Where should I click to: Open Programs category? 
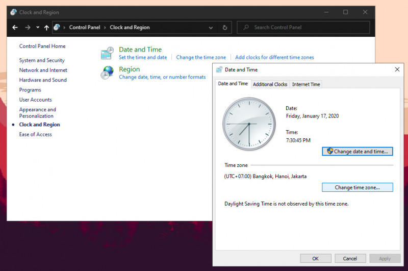pos(30,90)
